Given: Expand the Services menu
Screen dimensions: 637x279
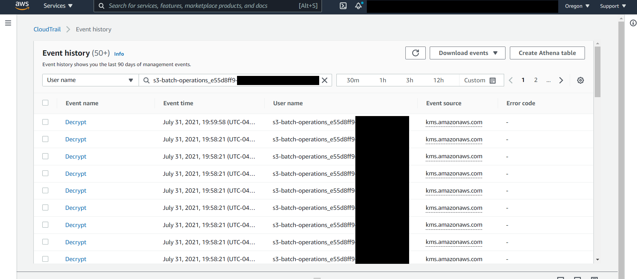Looking at the screenshot, I should (58, 6).
